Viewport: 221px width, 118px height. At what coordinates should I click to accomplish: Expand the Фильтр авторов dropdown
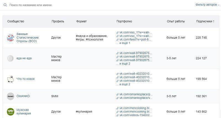(x=207, y=5)
